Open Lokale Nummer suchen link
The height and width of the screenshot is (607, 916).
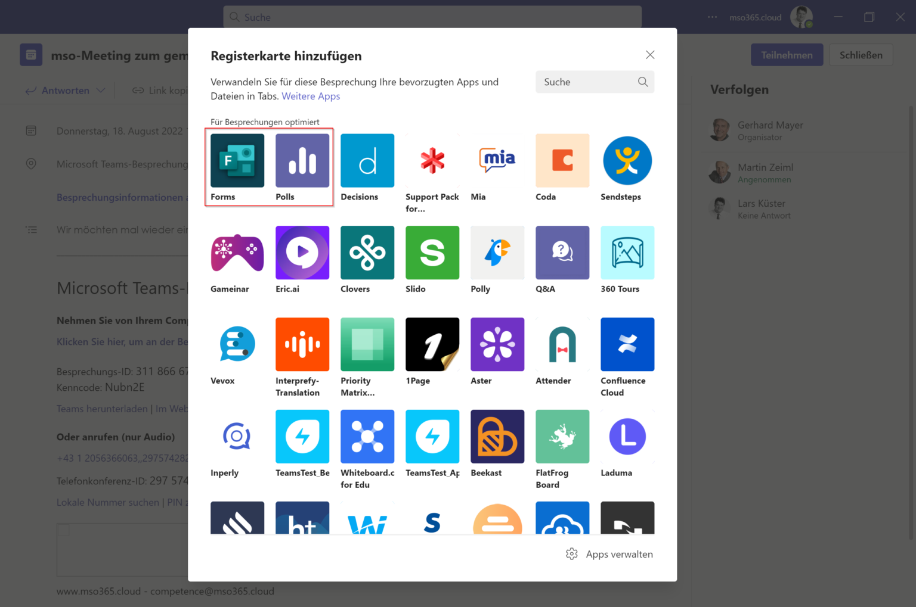(108, 502)
